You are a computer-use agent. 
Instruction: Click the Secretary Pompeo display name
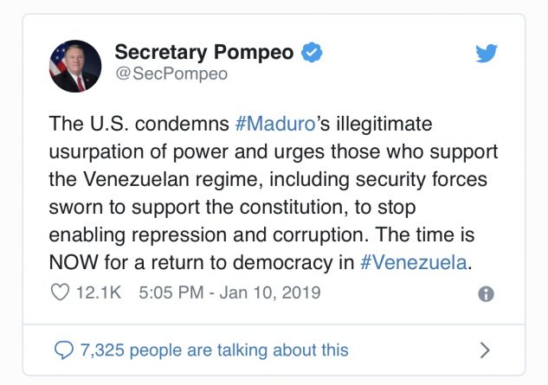[204, 53]
